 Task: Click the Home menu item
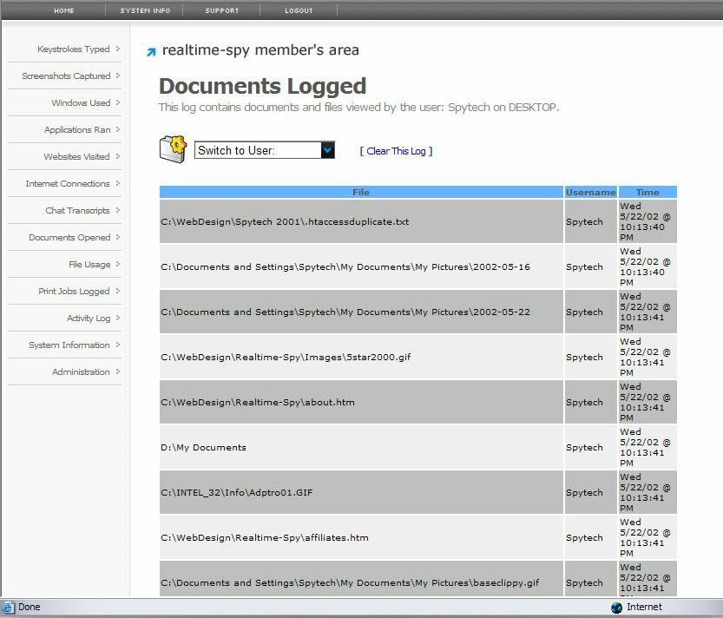pos(64,10)
